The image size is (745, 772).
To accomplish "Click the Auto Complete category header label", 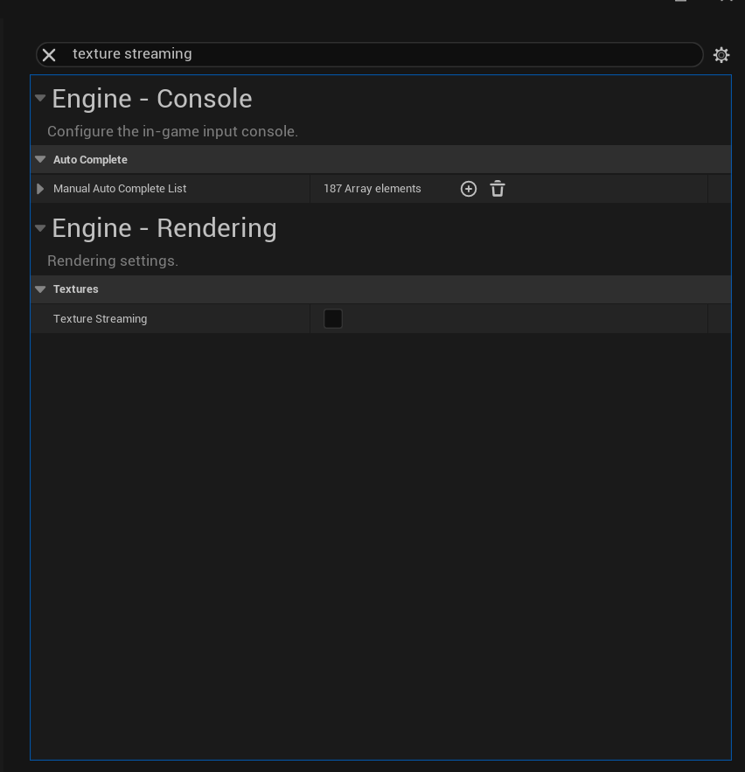I will 90,160.
